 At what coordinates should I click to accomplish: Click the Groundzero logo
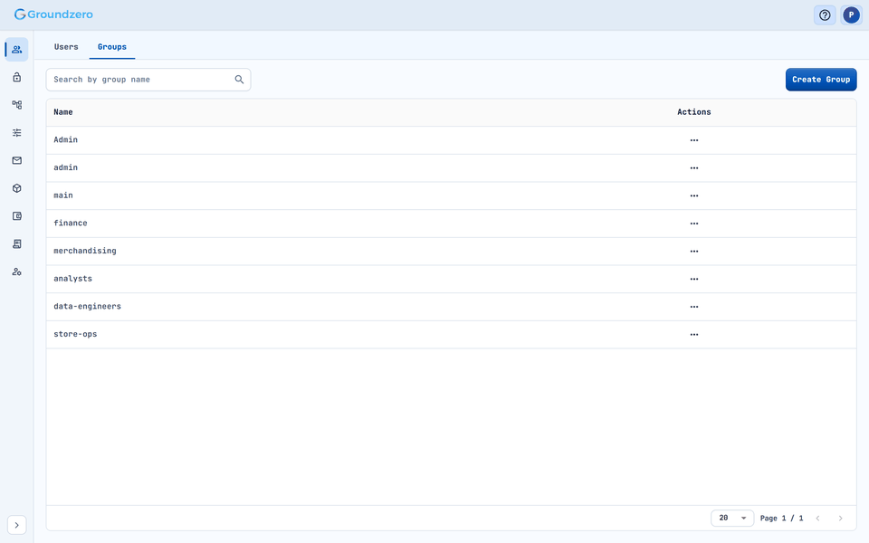pyautogui.click(x=53, y=14)
